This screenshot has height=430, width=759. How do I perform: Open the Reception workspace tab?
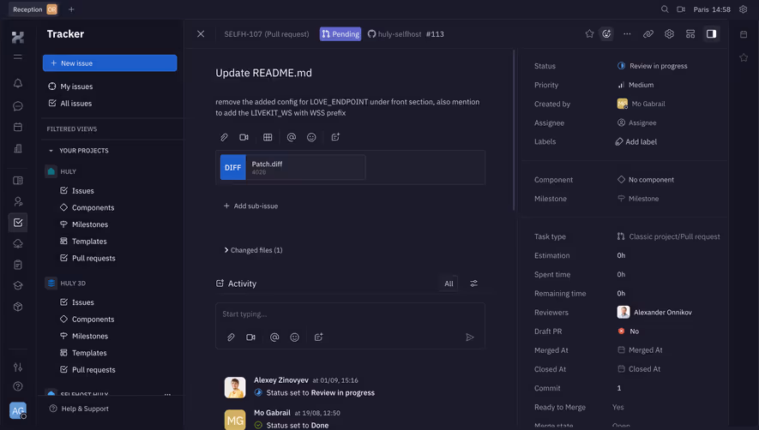click(x=35, y=9)
